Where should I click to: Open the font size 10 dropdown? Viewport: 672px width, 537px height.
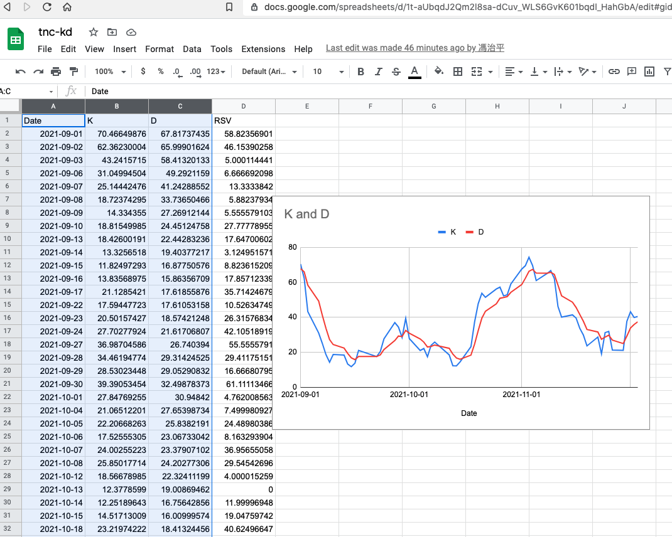coord(325,72)
